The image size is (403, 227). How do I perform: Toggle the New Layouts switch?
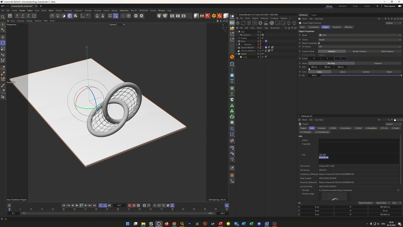click(x=400, y=6)
